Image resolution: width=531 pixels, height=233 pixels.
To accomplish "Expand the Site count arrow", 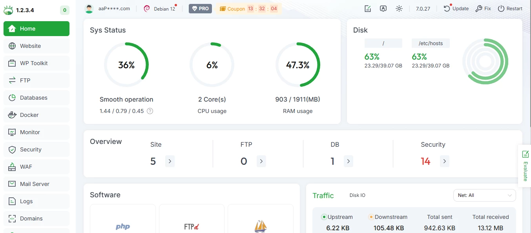I will pyautogui.click(x=170, y=161).
